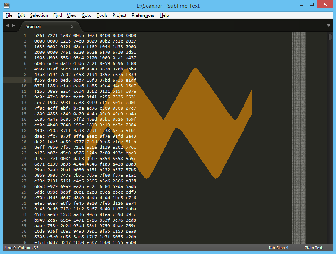Click the Sublime Text app icon in title bar
Viewport: 336px width, 254px height.
(7, 5)
